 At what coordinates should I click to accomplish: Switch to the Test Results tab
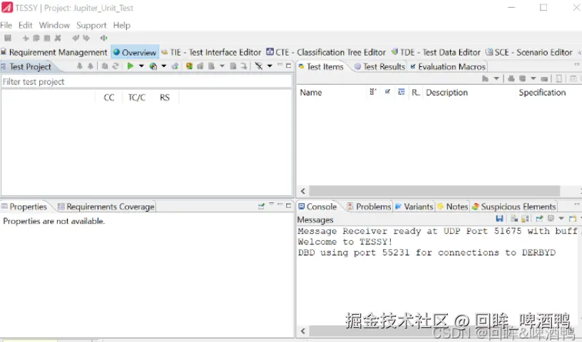click(x=379, y=67)
